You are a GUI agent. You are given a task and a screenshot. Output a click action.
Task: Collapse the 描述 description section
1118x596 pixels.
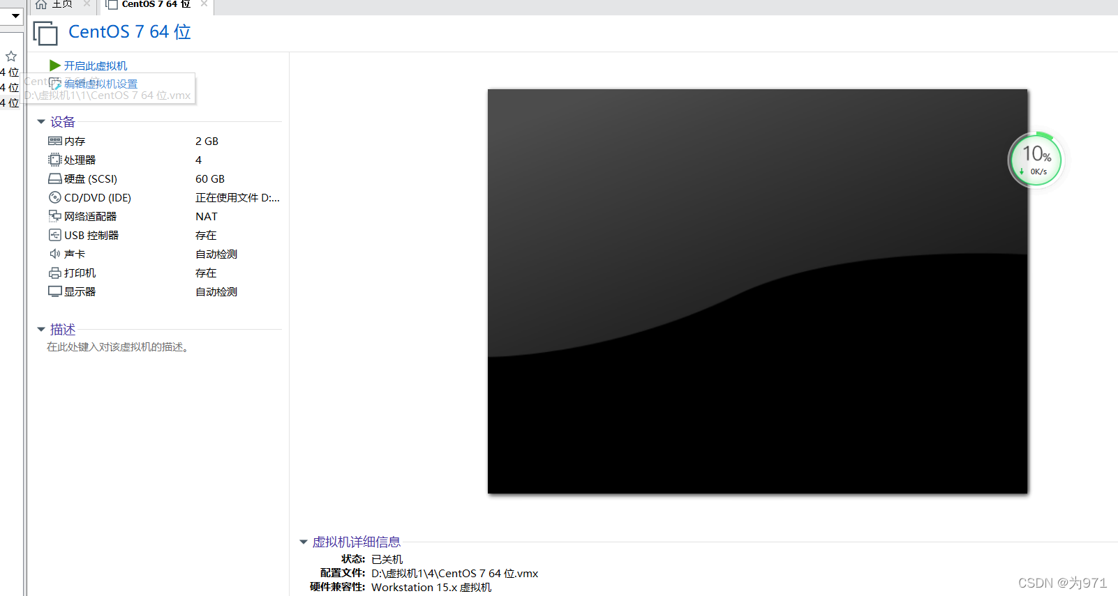(x=41, y=329)
